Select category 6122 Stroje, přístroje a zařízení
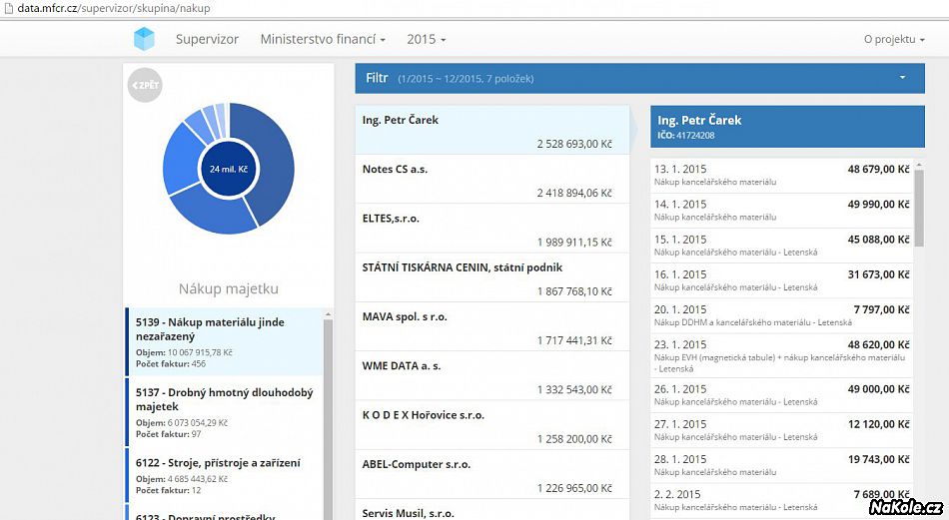The width and height of the screenshot is (949, 520). point(224,475)
